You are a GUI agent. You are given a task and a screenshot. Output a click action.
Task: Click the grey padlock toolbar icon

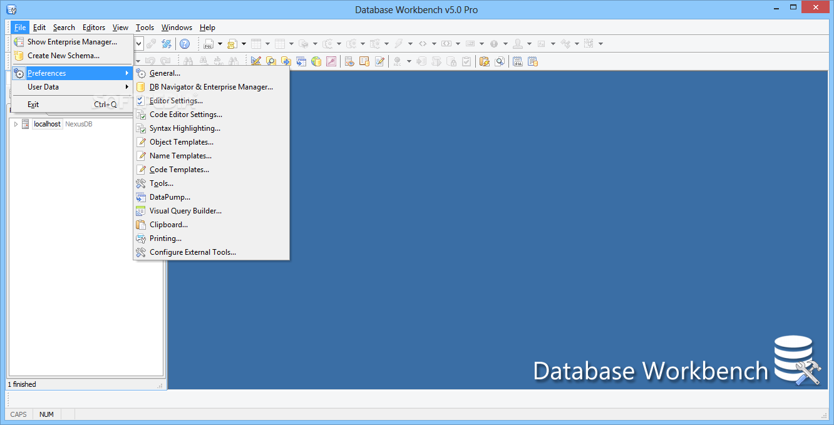451,61
